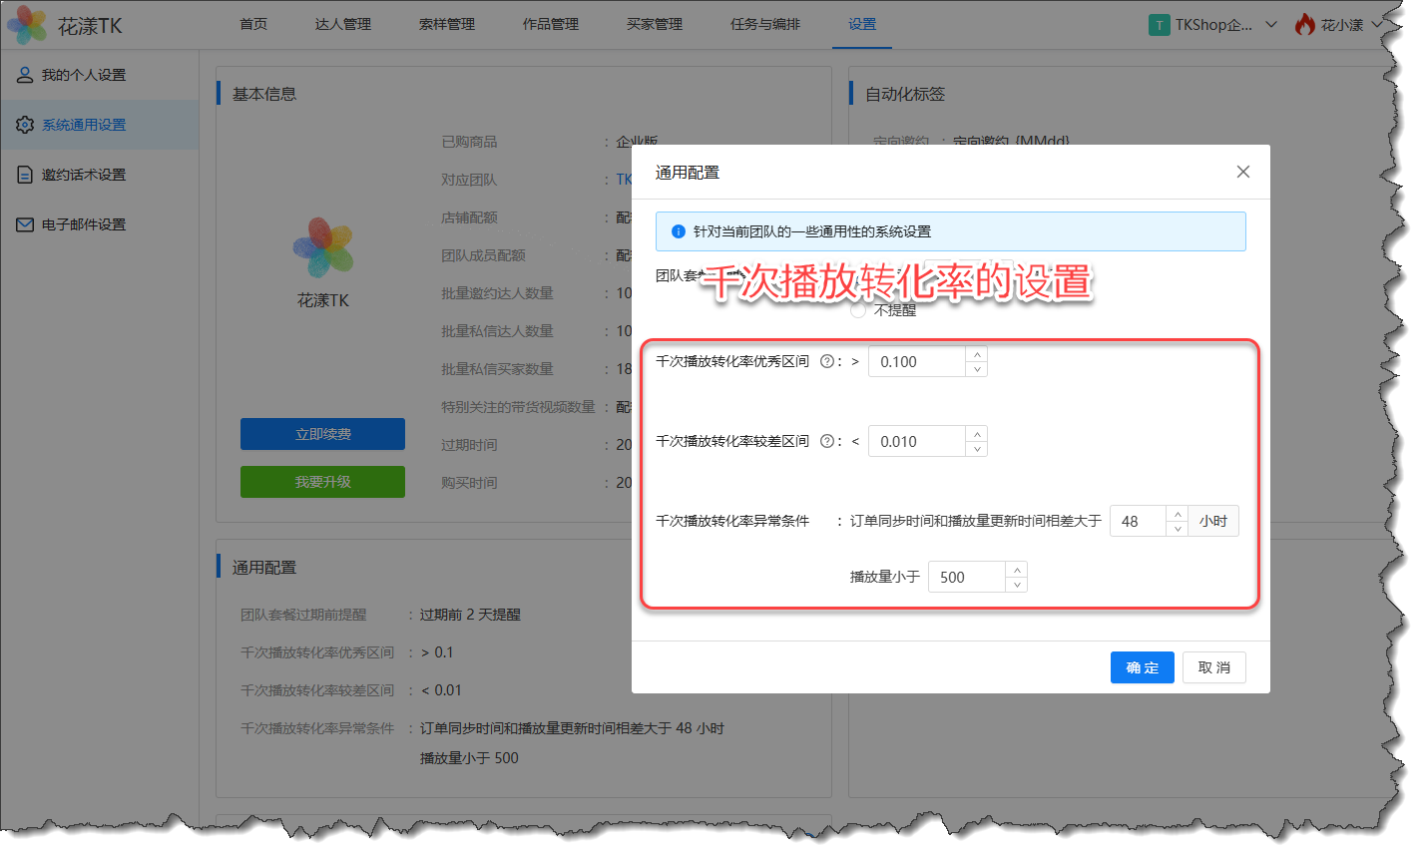
Task: Select the 不提醒 radio option
Action: pyautogui.click(x=858, y=310)
